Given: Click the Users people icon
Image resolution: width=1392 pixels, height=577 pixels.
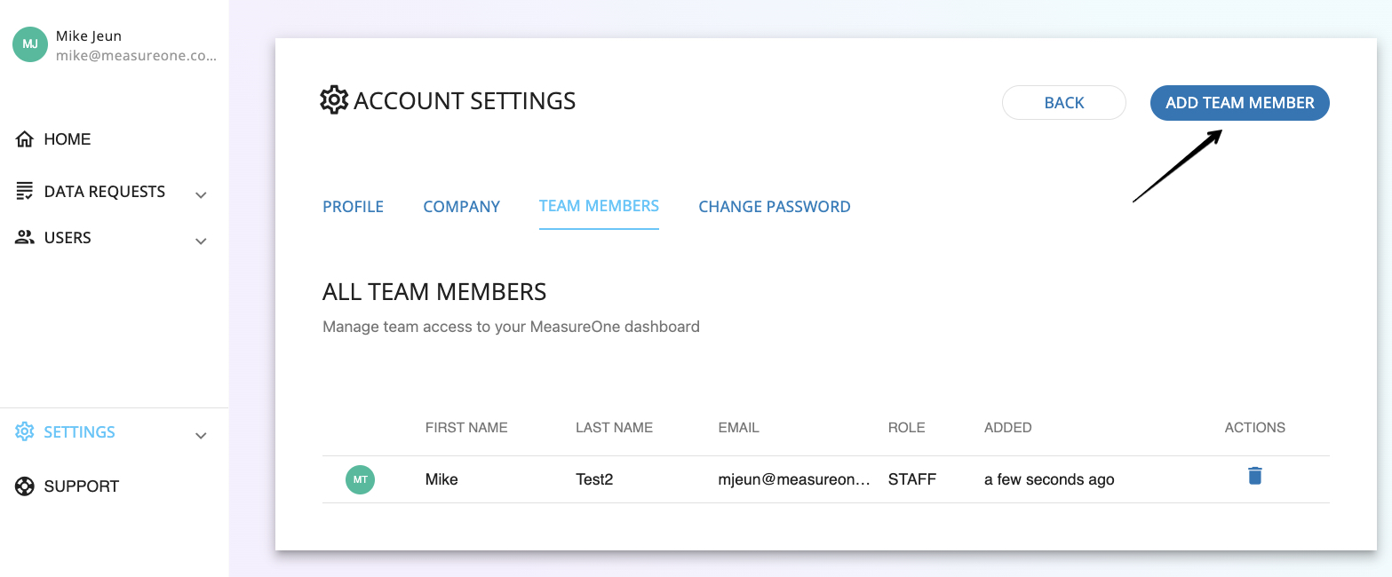Looking at the screenshot, I should pyautogui.click(x=25, y=238).
